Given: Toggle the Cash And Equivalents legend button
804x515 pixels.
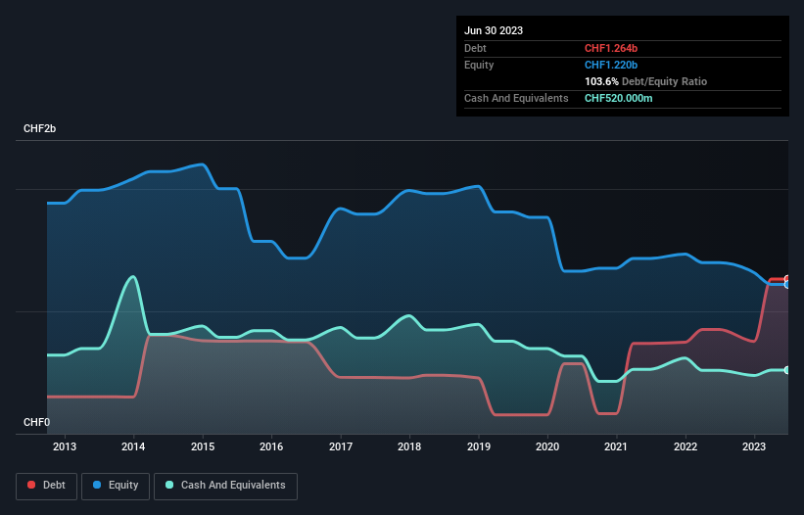Looking at the screenshot, I should 225,486.
